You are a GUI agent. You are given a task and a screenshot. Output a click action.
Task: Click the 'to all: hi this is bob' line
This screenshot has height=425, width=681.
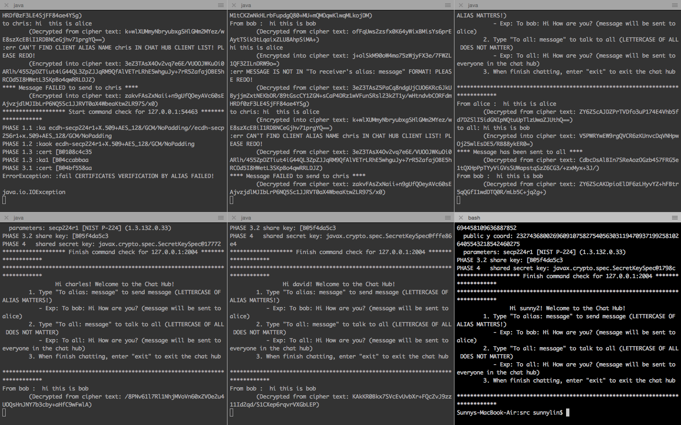pyautogui.click(x=493, y=128)
